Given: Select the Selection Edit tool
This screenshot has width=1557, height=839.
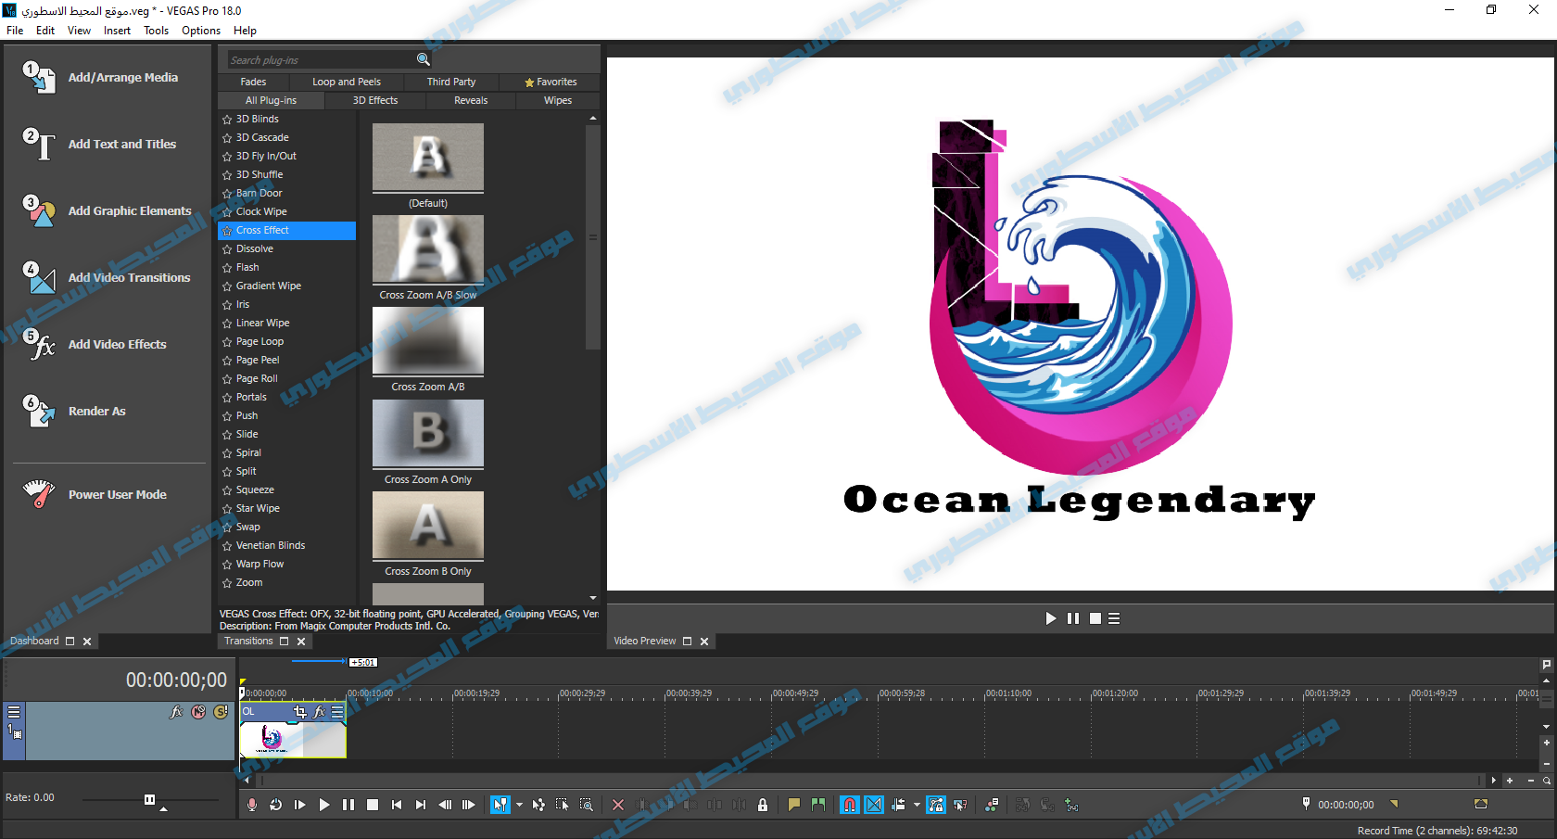Looking at the screenshot, I should tap(563, 805).
